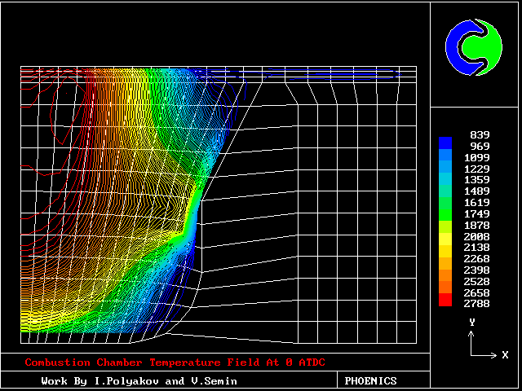Select the 2788 maximum legend value

(x=476, y=303)
